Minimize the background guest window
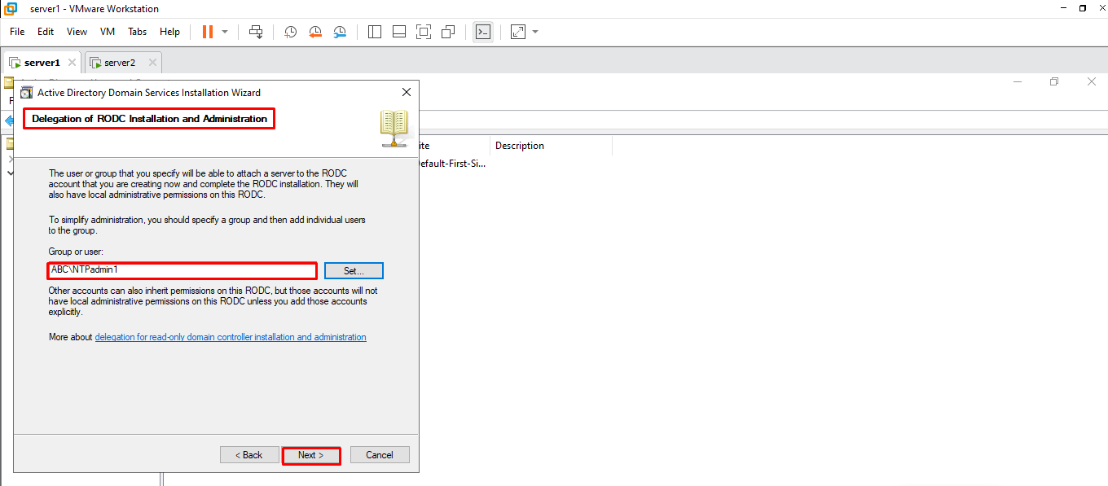 tap(1018, 81)
